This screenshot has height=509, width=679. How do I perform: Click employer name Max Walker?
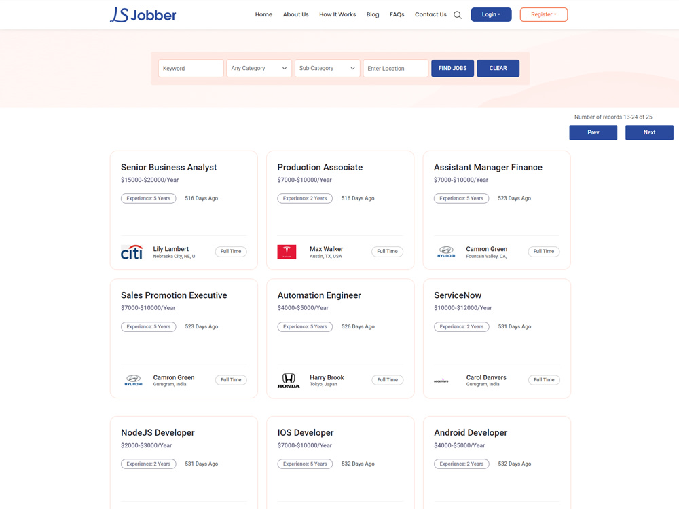[326, 249]
